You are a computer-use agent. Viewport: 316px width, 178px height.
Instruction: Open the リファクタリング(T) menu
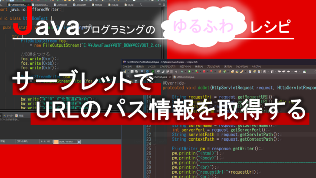point(167,66)
